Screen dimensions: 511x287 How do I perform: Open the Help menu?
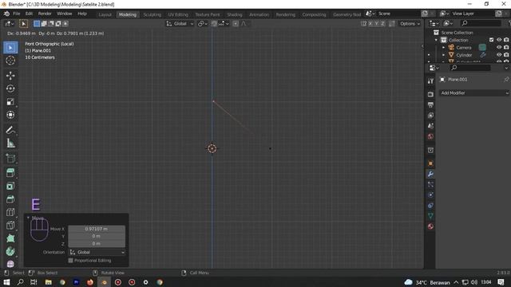[81, 14]
